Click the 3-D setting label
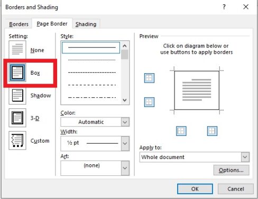Screen dimensions: 258x199 [x=35, y=118]
